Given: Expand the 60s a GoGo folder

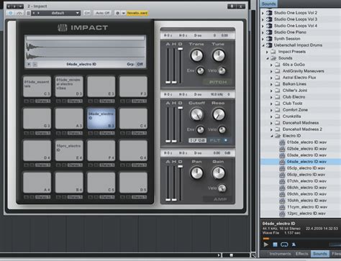Looking at the screenshot, I should (272, 65).
